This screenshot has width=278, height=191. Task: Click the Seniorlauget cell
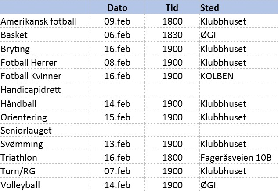(26, 131)
